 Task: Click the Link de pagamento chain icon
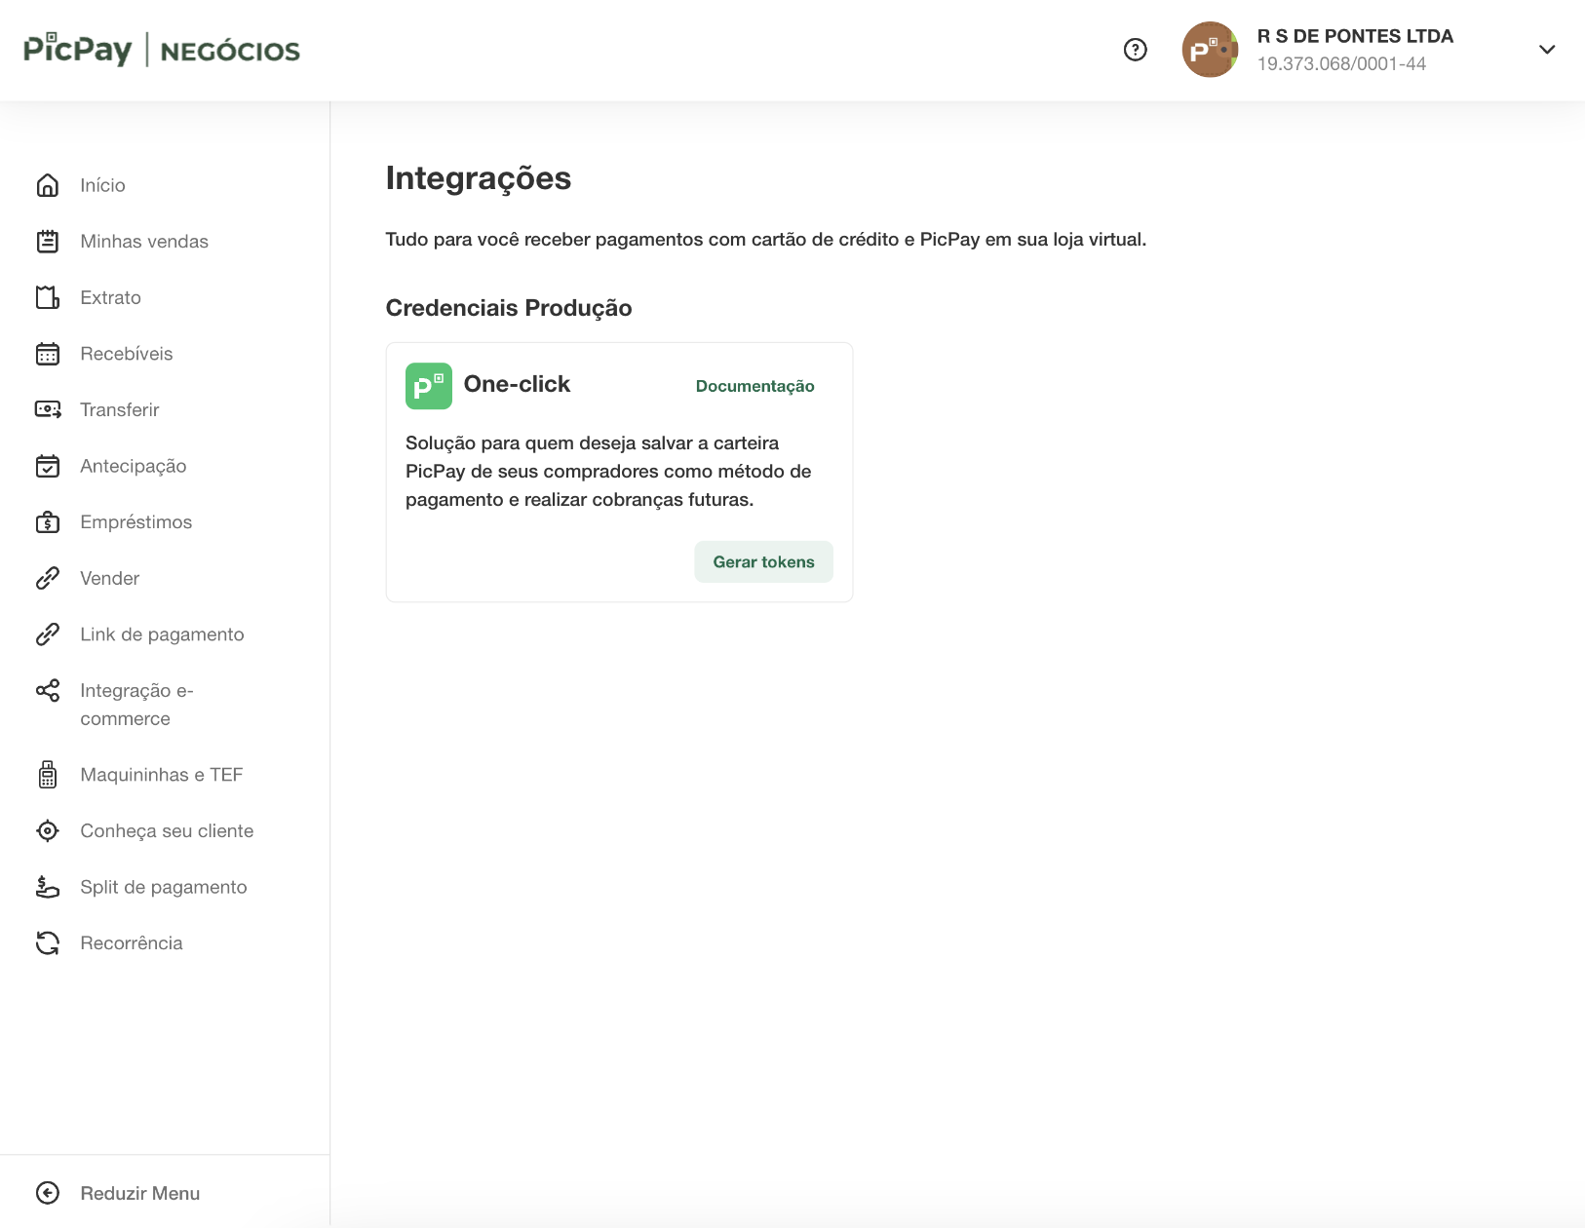[x=48, y=634]
